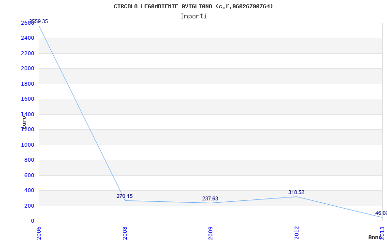The image size is (387, 242).
Task: Click data label 318.52
Action: point(296,192)
